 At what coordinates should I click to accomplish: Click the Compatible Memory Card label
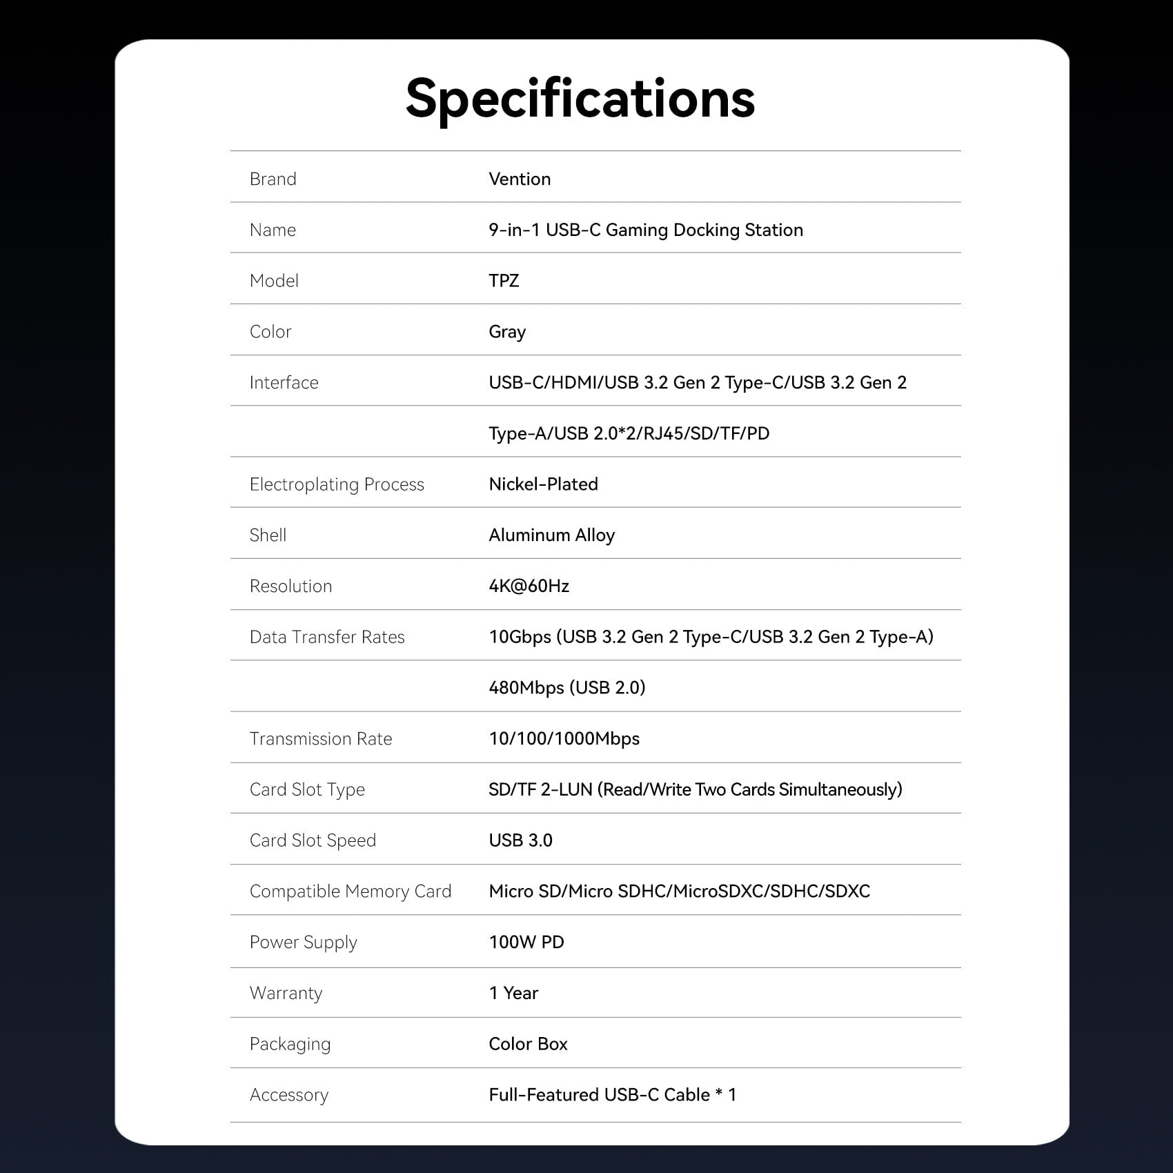pyautogui.click(x=351, y=891)
